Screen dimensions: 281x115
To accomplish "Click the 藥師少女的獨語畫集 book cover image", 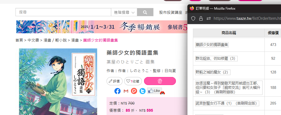I will point(58,82).
